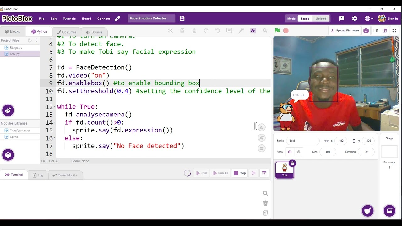Refresh project files icon
This screenshot has width=402, height=226.
click(x=30, y=40)
